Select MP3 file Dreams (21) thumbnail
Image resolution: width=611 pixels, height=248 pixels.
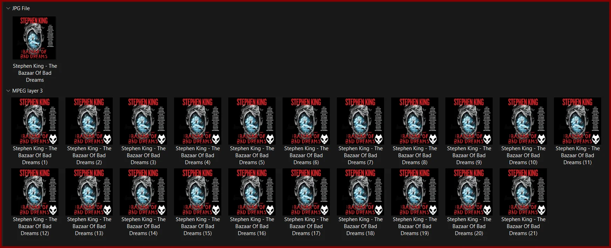523,192
